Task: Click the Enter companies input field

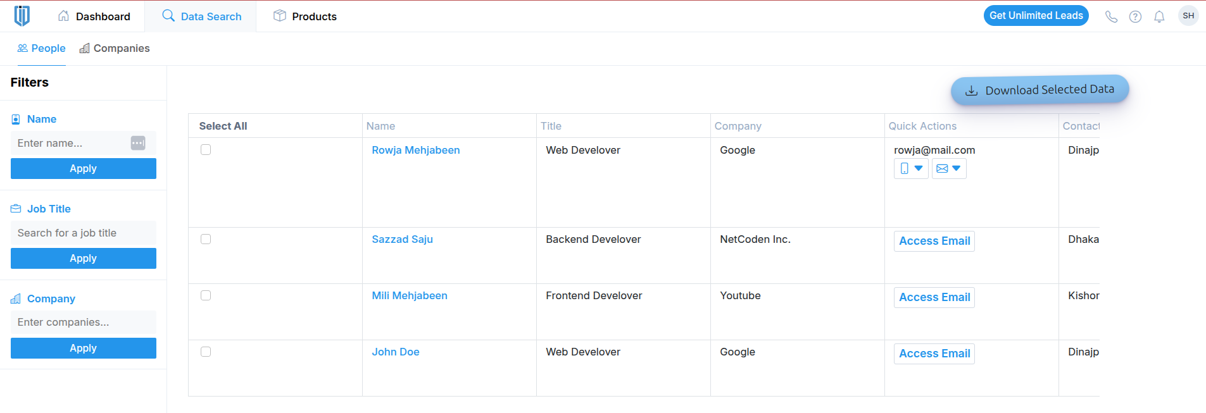Action: [x=83, y=322]
